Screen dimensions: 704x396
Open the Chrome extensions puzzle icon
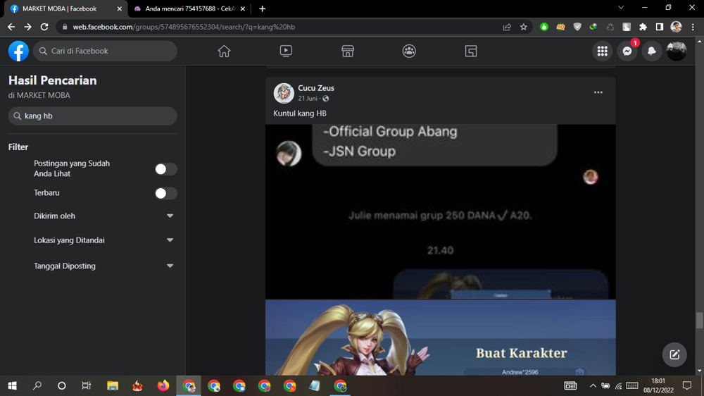coord(643,27)
